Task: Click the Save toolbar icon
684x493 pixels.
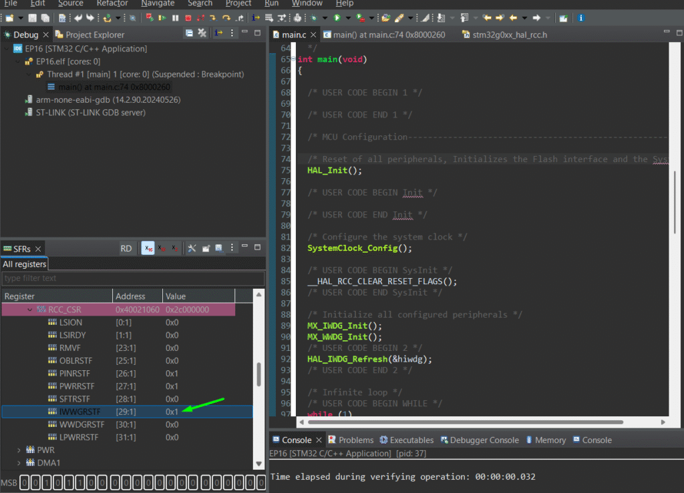Action: tap(32, 17)
